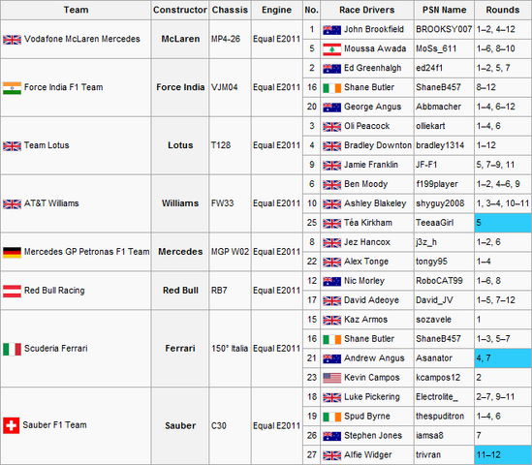The width and height of the screenshot is (532, 465).
Task: Select the highlighted rounds cell '11–12'
Action: (503, 455)
